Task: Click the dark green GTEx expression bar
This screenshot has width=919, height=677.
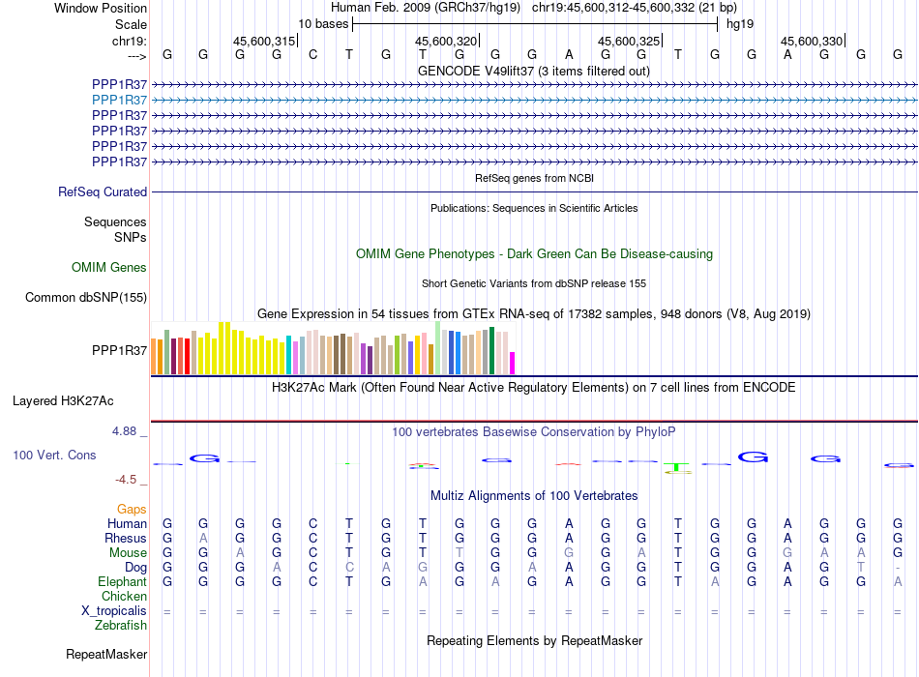Action: [x=491, y=350]
